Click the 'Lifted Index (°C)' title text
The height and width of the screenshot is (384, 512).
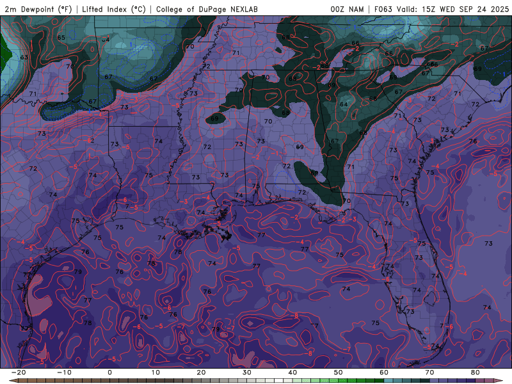(x=114, y=9)
